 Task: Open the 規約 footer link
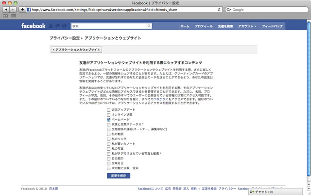(193, 189)
